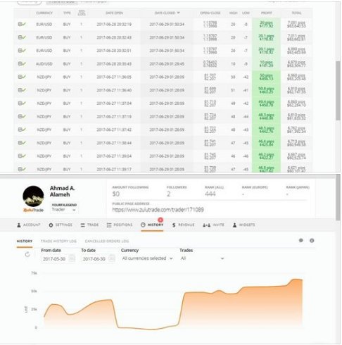Viewport: 342px width, 345px height.
Task: Click profit link of EUR/USD row opened 20:32:19
Action: pyautogui.click(x=266, y=24)
